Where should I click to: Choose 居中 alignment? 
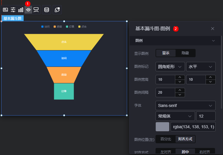coord(185,152)
